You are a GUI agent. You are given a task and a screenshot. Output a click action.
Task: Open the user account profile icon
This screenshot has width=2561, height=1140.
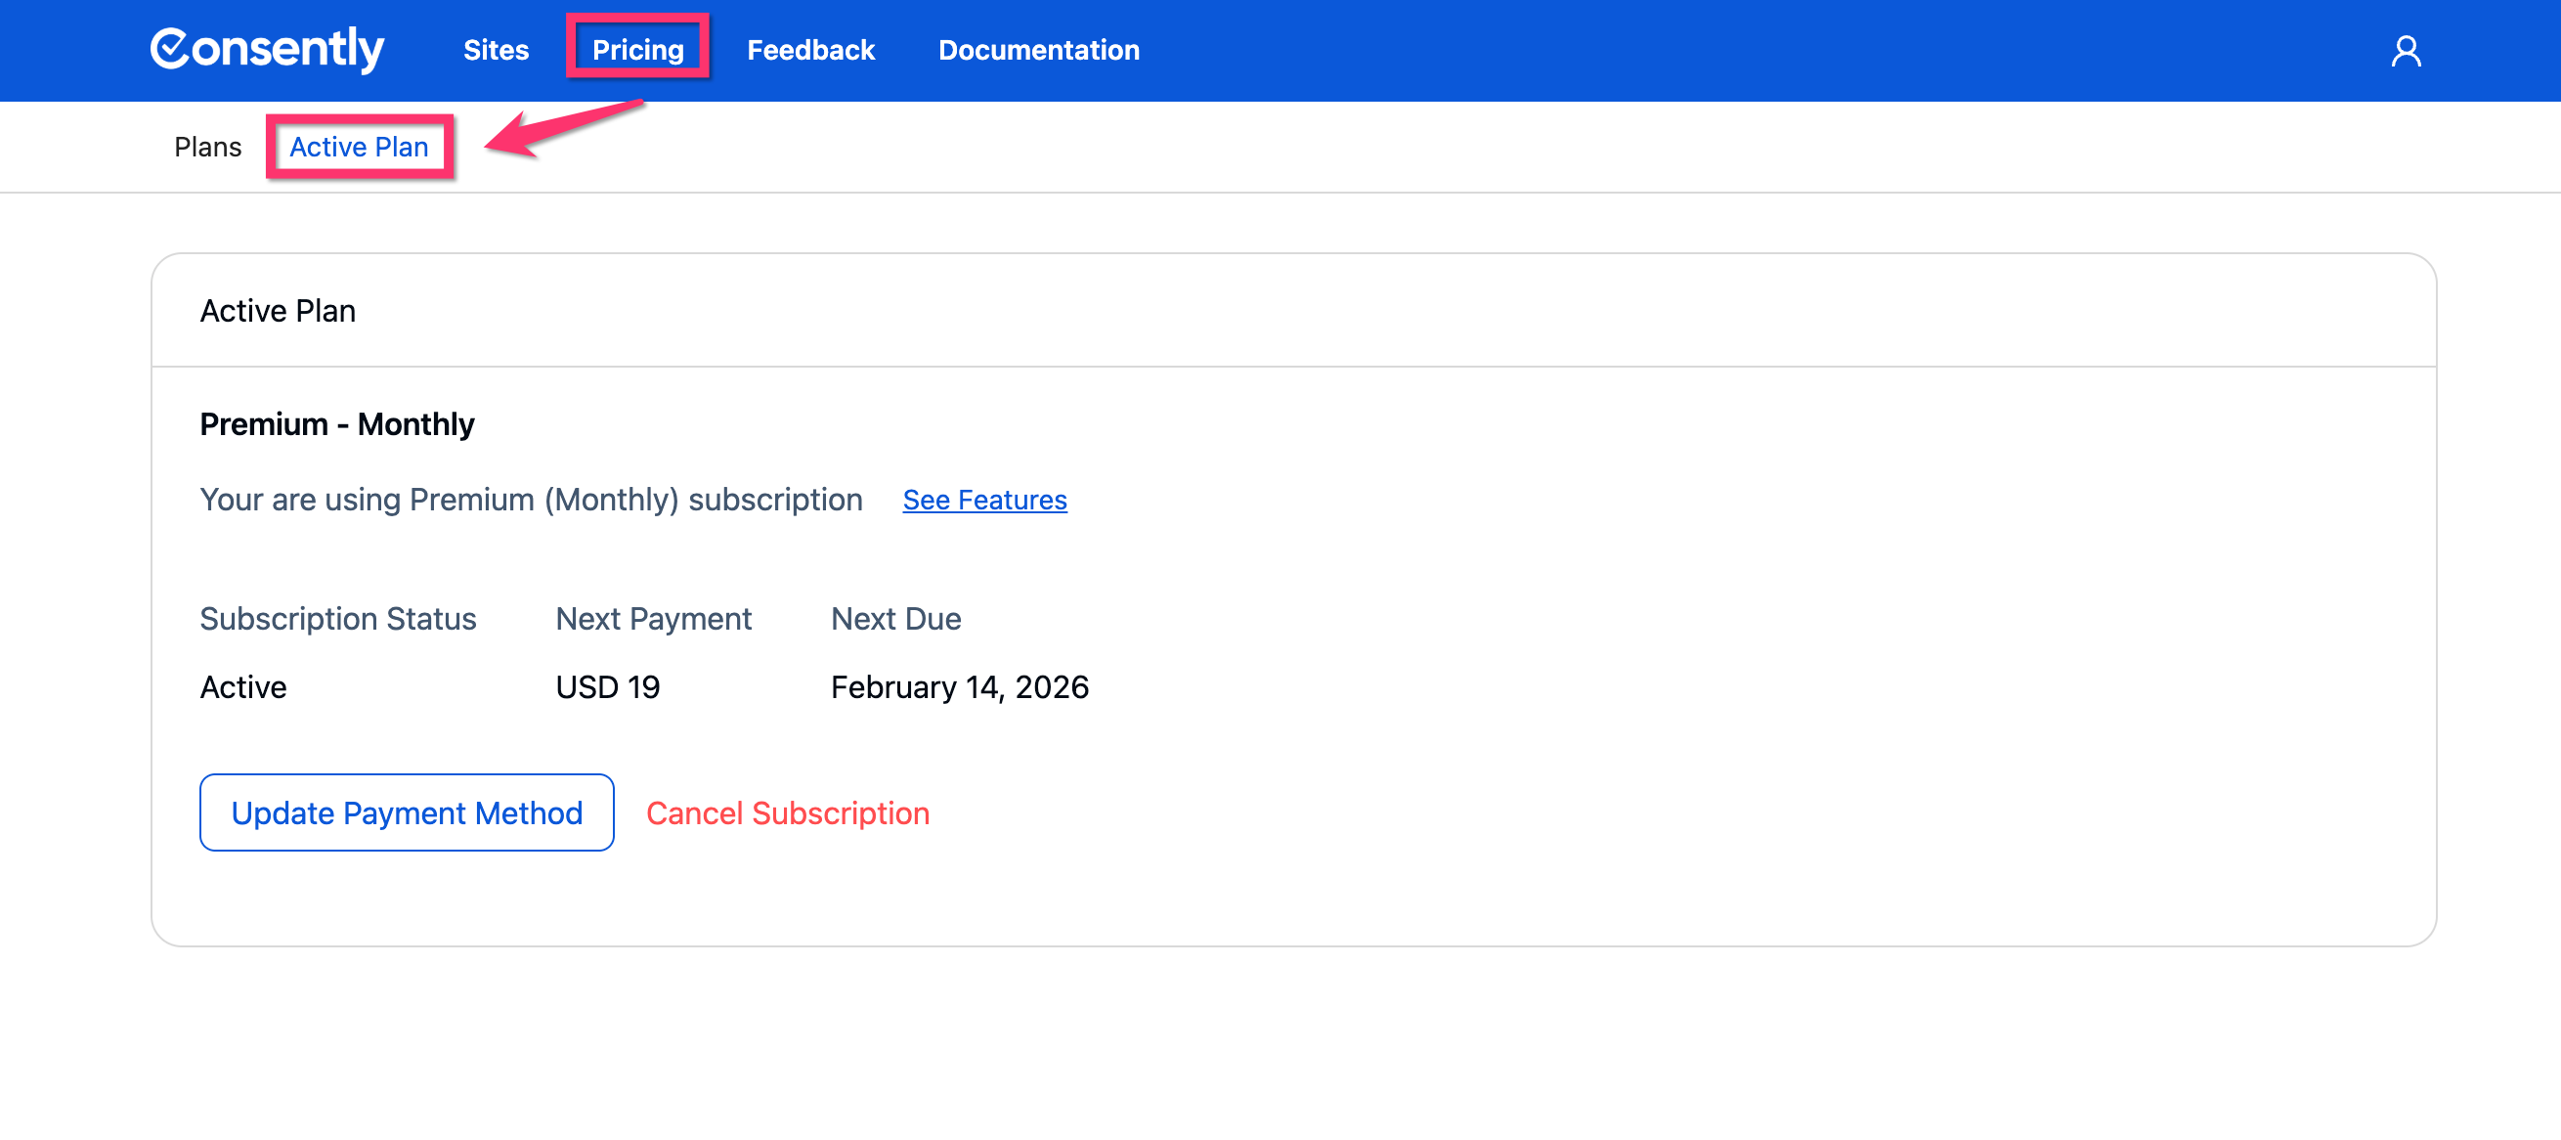2405,51
